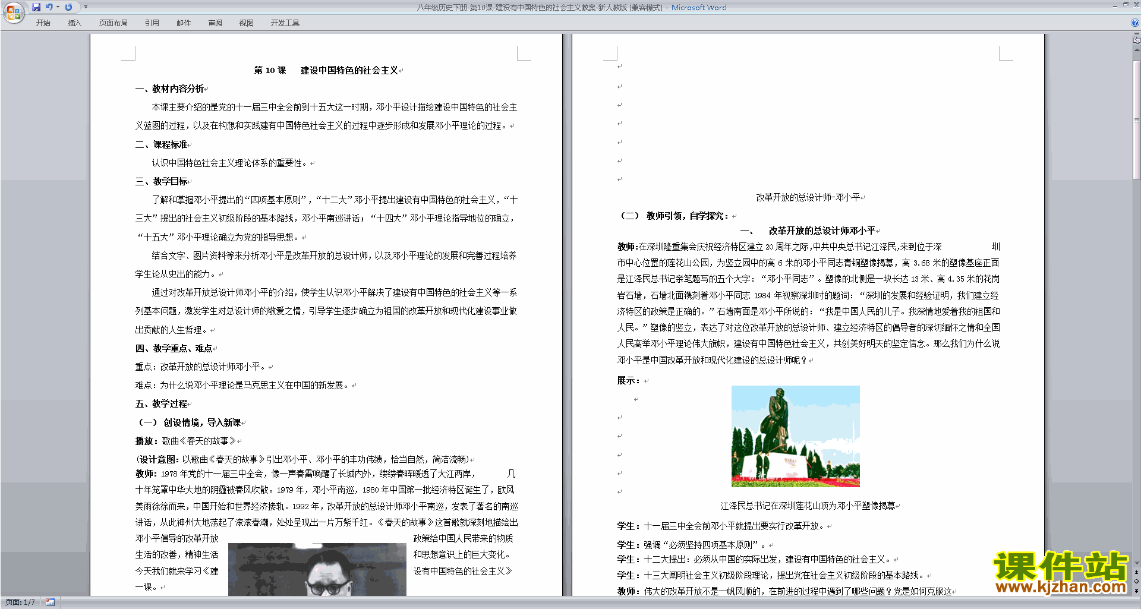Click the Previous Page double-arrow button
Screen dimensions: 1141x609
(x=1137, y=573)
